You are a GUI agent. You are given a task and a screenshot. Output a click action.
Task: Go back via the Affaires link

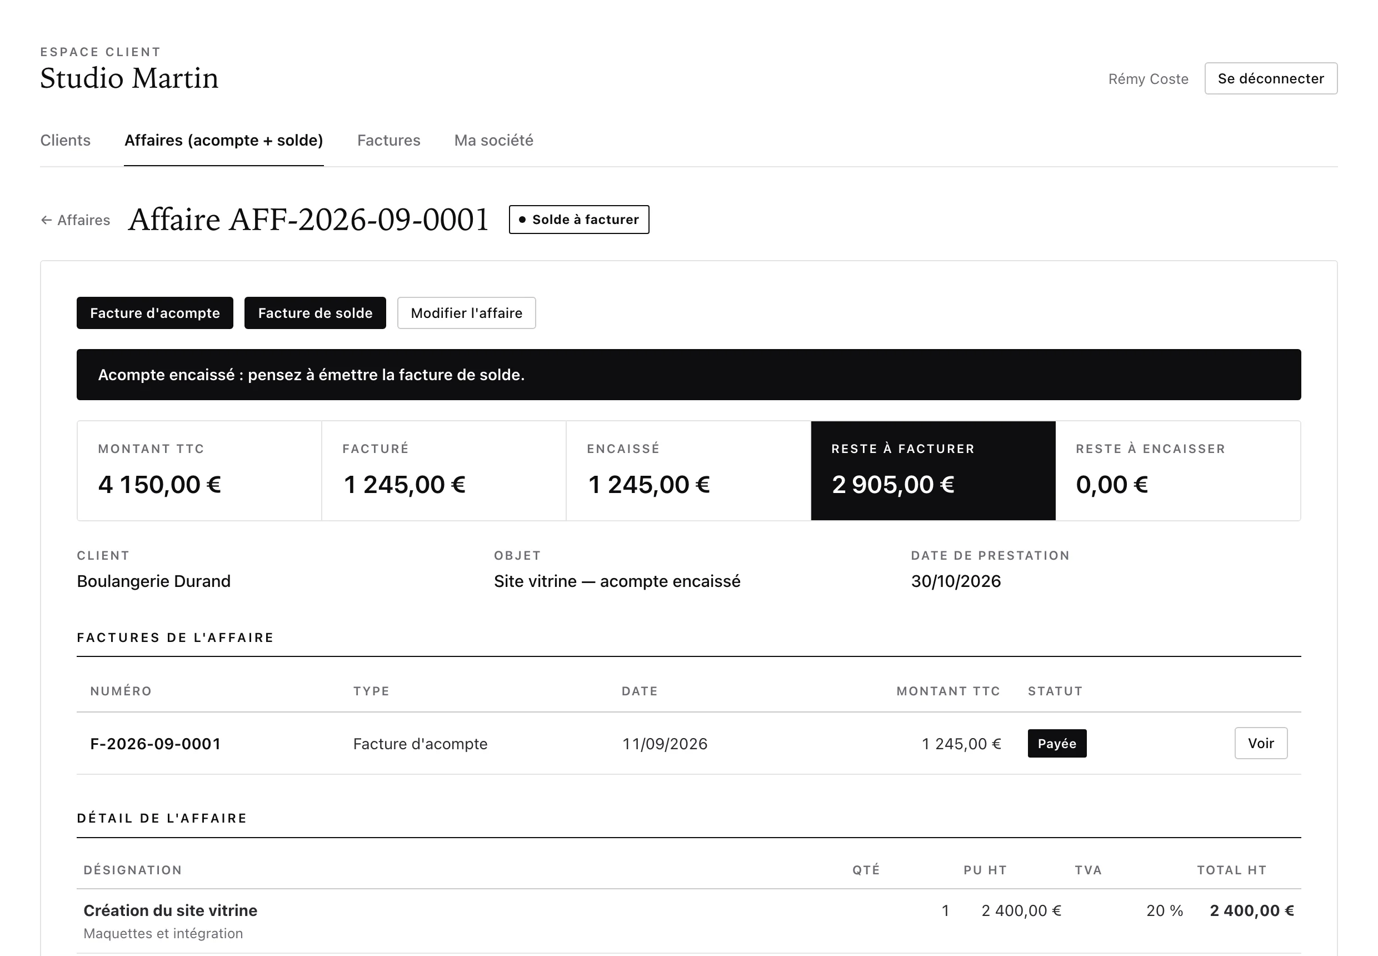click(76, 220)
